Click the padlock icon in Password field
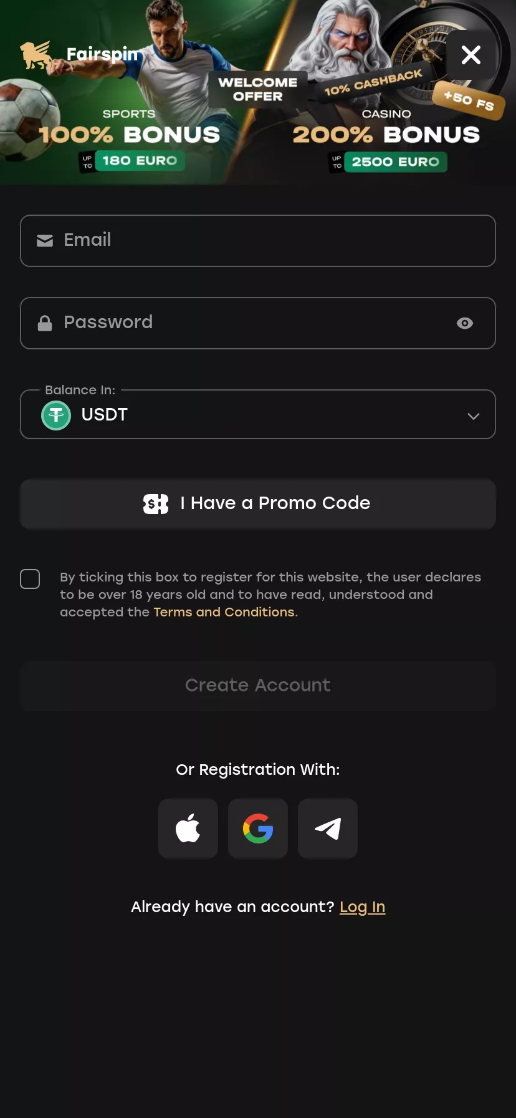 (x=45, y=323)
